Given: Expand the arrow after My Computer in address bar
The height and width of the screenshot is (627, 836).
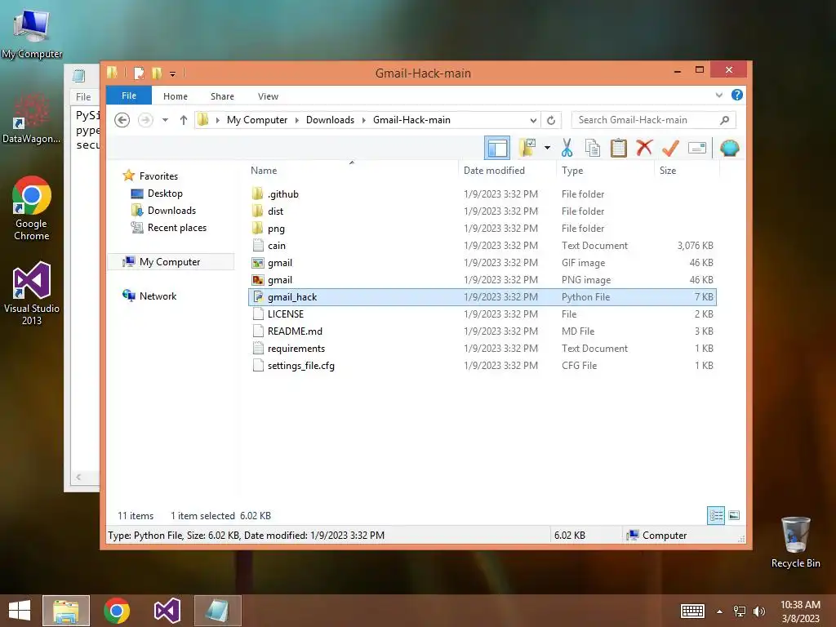Looking at the screenshot, I should tap(297, 120).
